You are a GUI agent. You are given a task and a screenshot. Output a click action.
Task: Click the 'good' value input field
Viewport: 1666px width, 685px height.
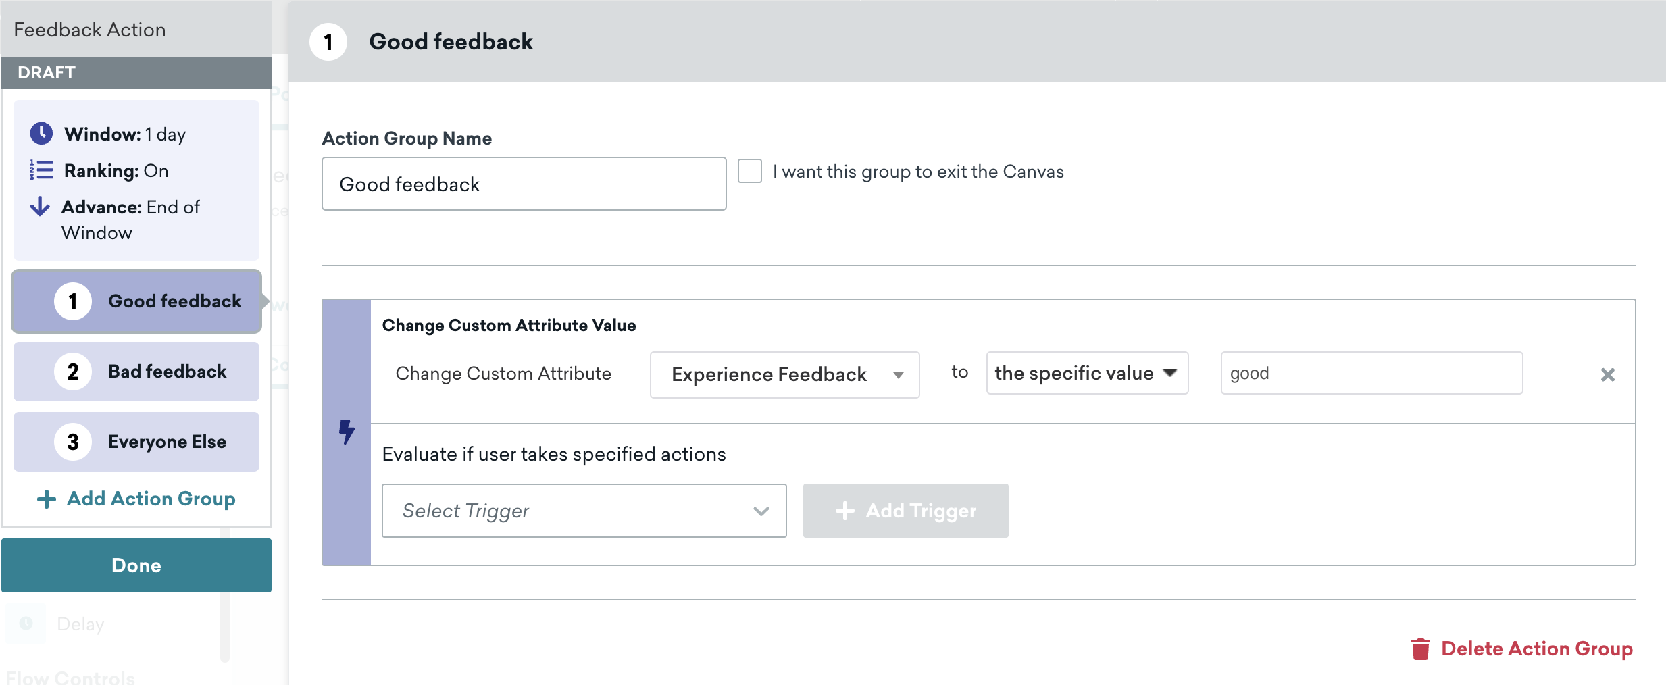pos(1371,373)
